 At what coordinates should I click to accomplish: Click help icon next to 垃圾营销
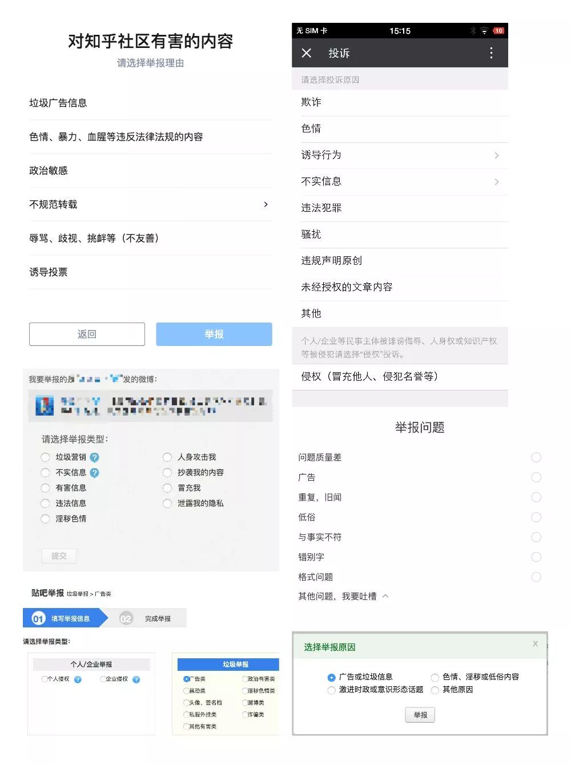pyautogui.click(x=95, y=457)
